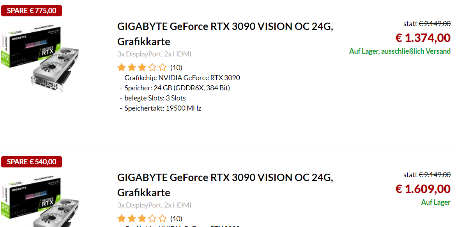Click the SPARE € 540,00 badge
Screen dimensions: 456x227
click(x=32, y=162)
